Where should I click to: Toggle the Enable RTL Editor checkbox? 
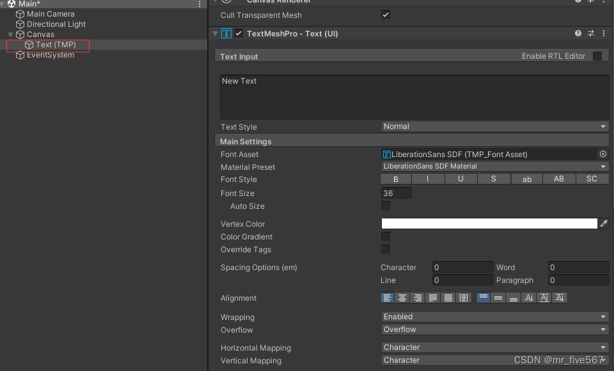[x=599, y=56]
